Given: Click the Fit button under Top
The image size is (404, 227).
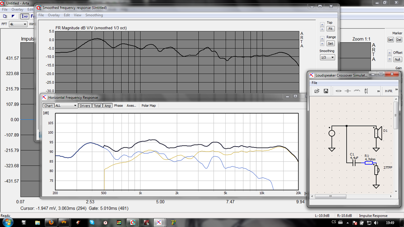Looking at the screenshot, I should click(x=330, y=29).
